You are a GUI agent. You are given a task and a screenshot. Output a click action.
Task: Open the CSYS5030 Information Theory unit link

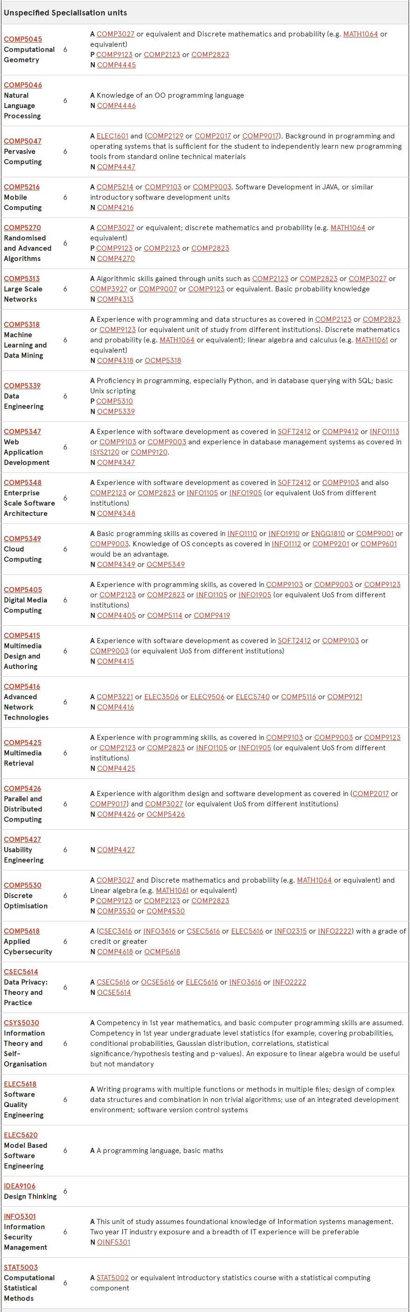coord(21,1023)
